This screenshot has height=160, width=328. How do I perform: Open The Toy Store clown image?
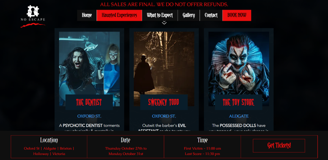click(x=239, y=63)
